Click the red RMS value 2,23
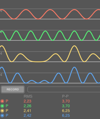This screenshot has height=119, width=100. click(x=27, y=101)
